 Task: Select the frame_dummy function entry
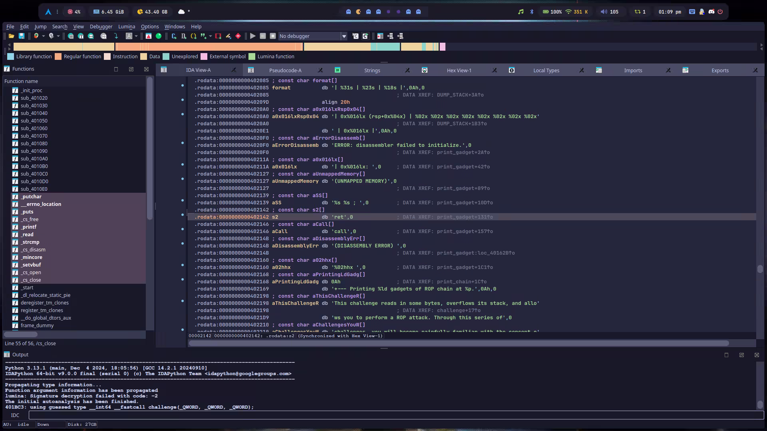(x=37, y=325)
